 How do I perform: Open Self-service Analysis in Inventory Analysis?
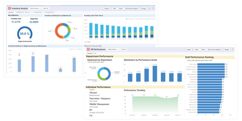click(x=132, y=9)
